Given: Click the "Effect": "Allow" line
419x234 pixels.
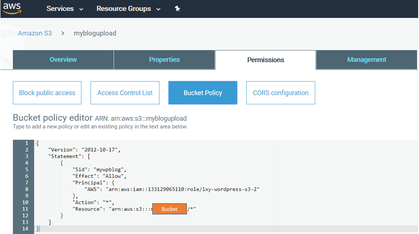Looking at the screenshot, I should coord(99,176).
